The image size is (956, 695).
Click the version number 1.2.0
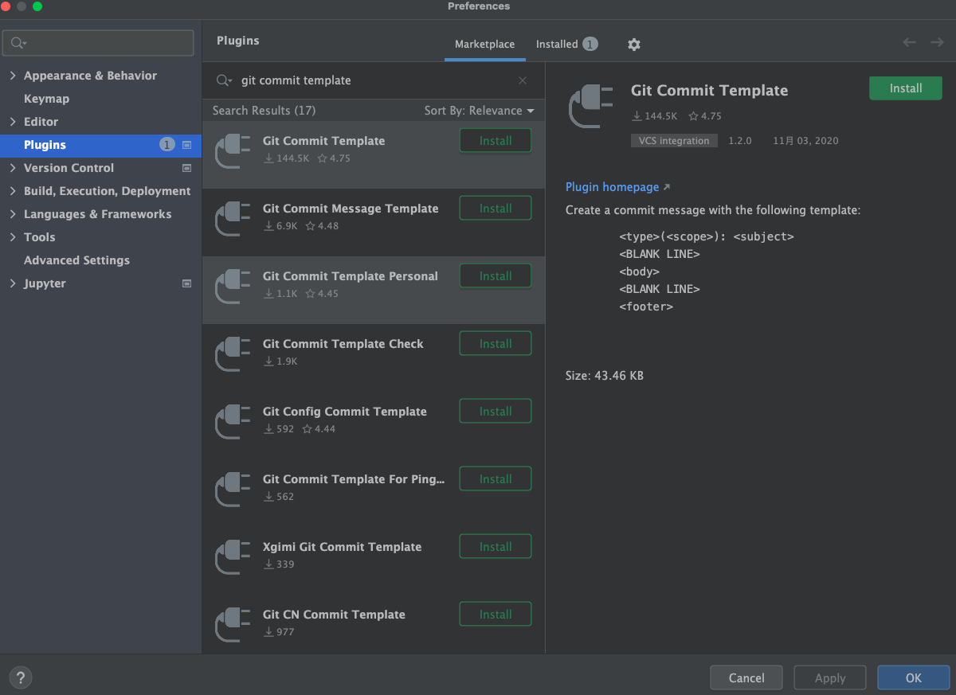click(x=741, y=141)
